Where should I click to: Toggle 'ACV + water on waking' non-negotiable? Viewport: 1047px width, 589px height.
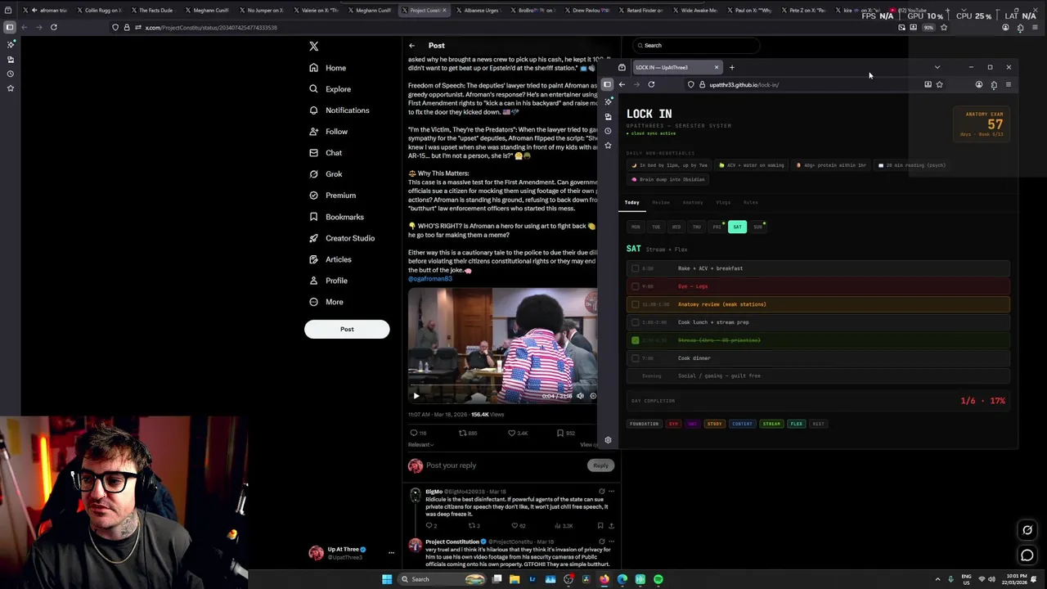pyautogui.click(x=751, y=165)
